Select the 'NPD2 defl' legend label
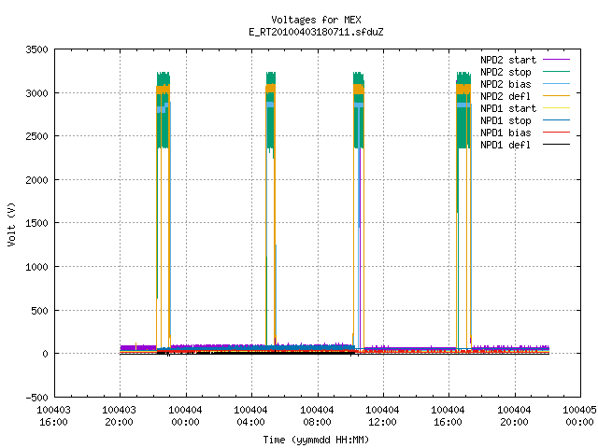The width and height of the screenshot is (598, 448). [505, 96]
